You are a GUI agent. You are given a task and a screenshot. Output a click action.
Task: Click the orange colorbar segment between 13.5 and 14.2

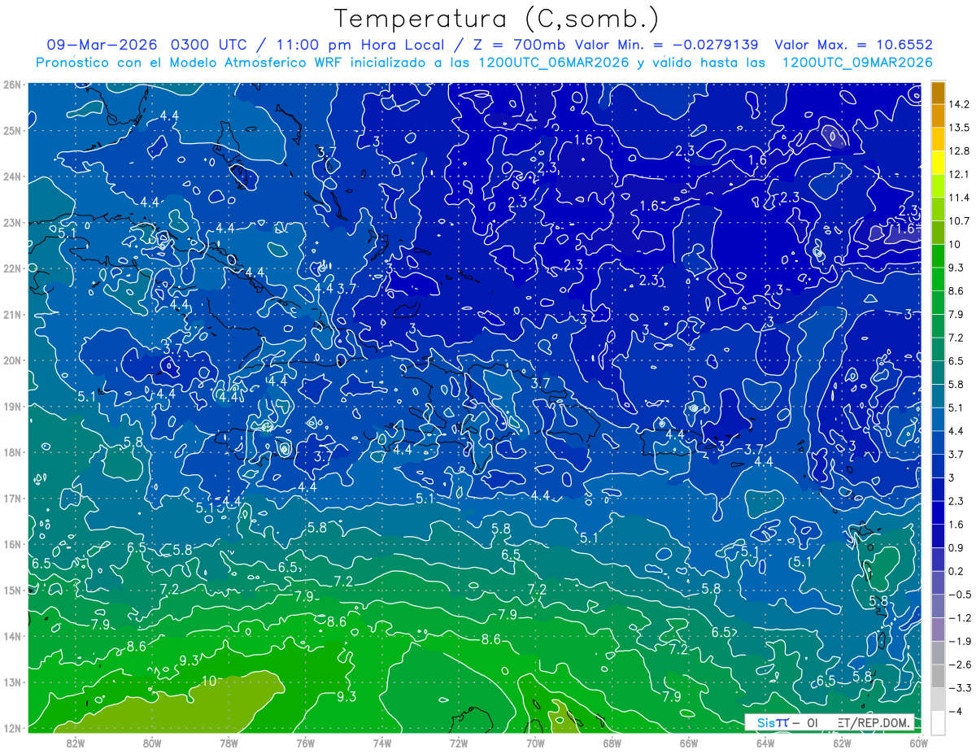(x=938, y=116)
